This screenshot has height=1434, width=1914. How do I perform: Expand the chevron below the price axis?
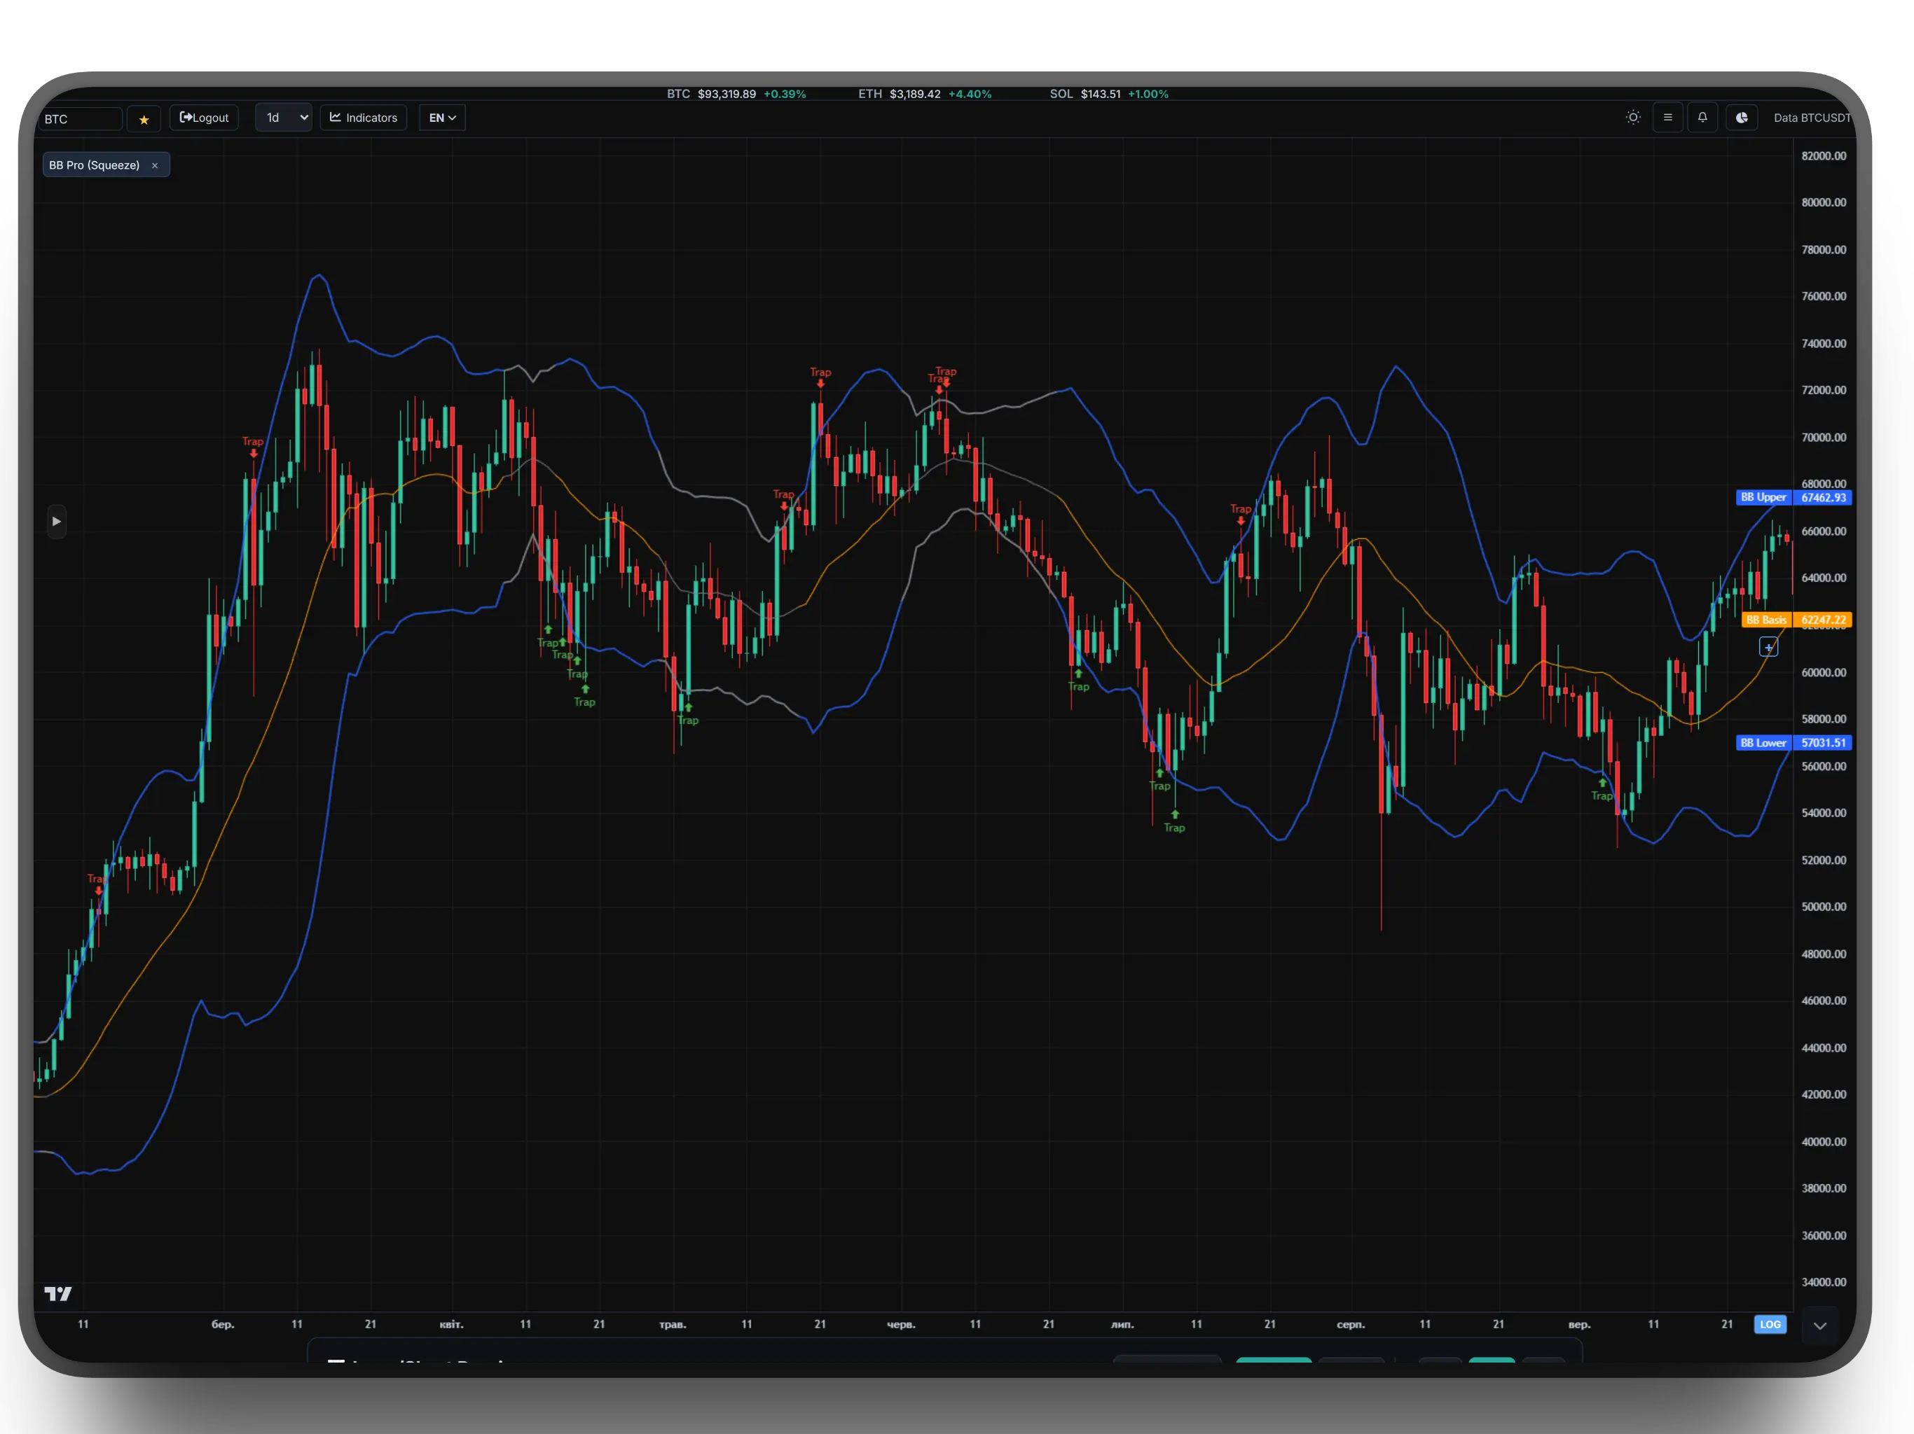[x=1819, y=1326]
